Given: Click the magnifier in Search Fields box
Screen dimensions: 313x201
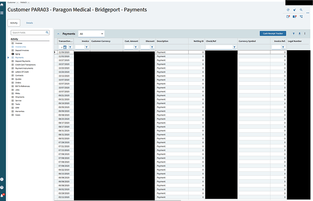Looking at the screenshot, I should 47,33.
